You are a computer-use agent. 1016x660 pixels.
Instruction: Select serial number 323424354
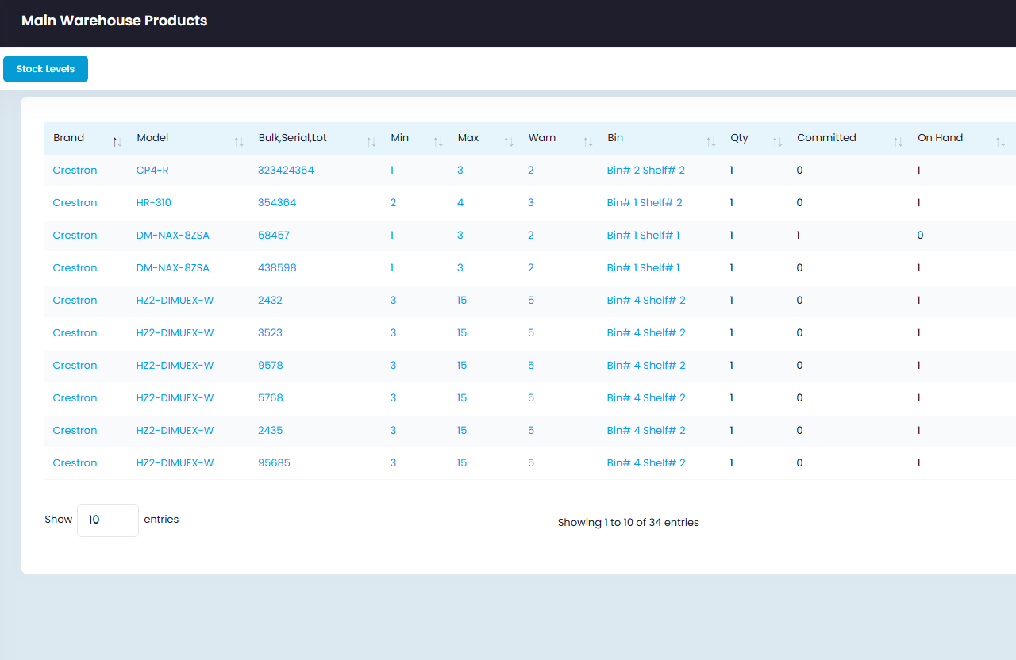pyautogui.click(x=286, y=171)
